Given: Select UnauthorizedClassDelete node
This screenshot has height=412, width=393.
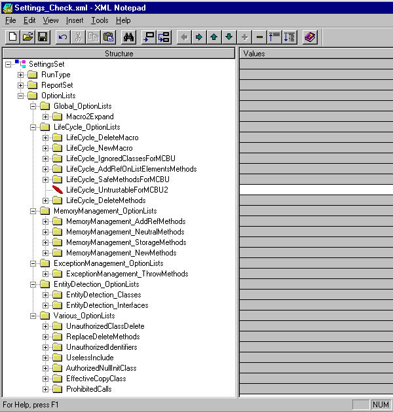Looking at the screenshot, I should pyautogui.click(x=105, y=326).
